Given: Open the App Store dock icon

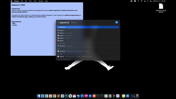Looking at the screenshot, I should (x=128, y=96).
